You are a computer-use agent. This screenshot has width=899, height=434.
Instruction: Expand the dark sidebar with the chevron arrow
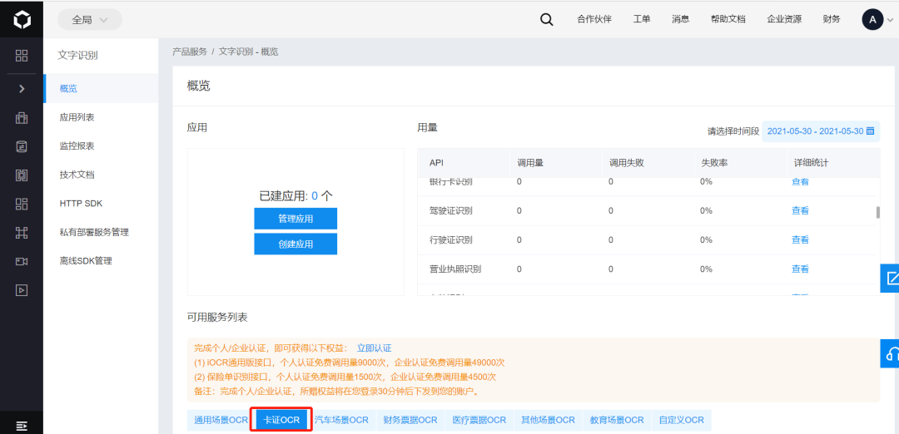[22, 89]
